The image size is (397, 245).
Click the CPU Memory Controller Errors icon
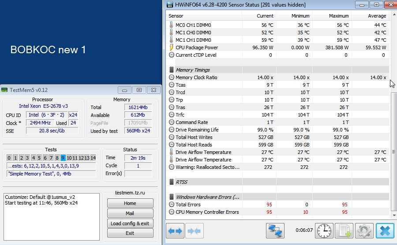172,212
